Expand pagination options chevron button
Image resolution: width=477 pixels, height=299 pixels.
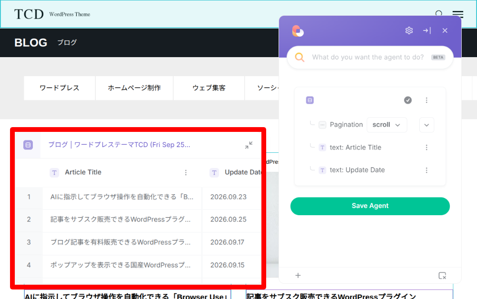click(x=426, y=125)
